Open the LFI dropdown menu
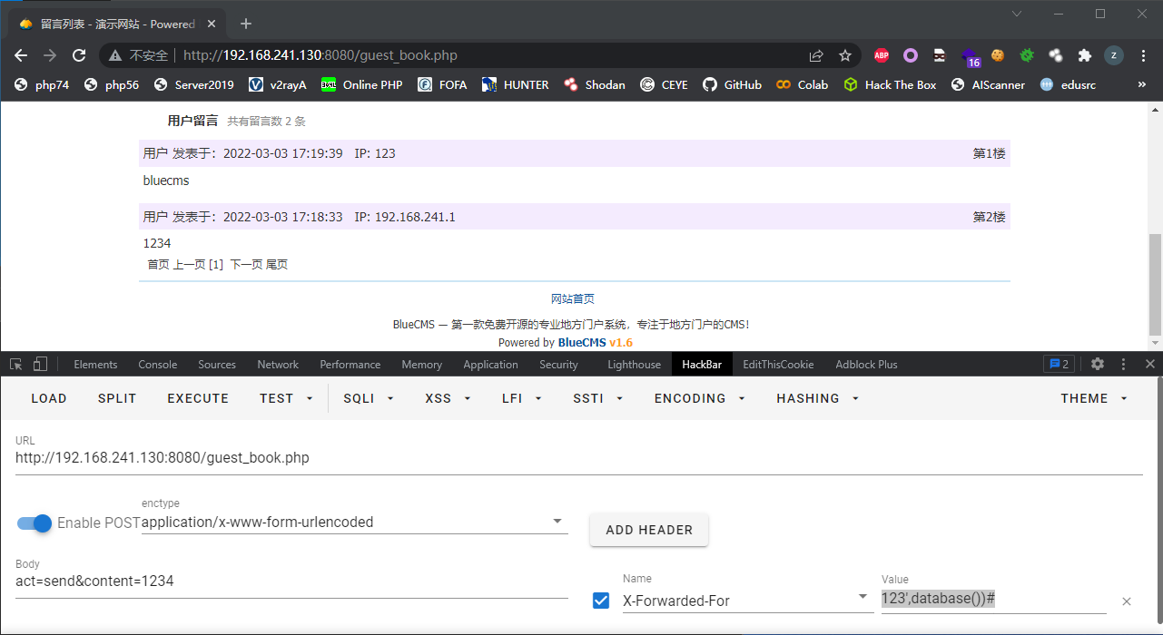The image size is (1163, 635). 522,398
